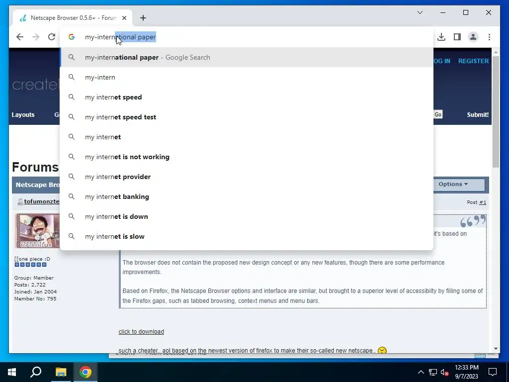Open taskbar Search magnifier
This screenshot has height=382, width=509.
(36, 372)
